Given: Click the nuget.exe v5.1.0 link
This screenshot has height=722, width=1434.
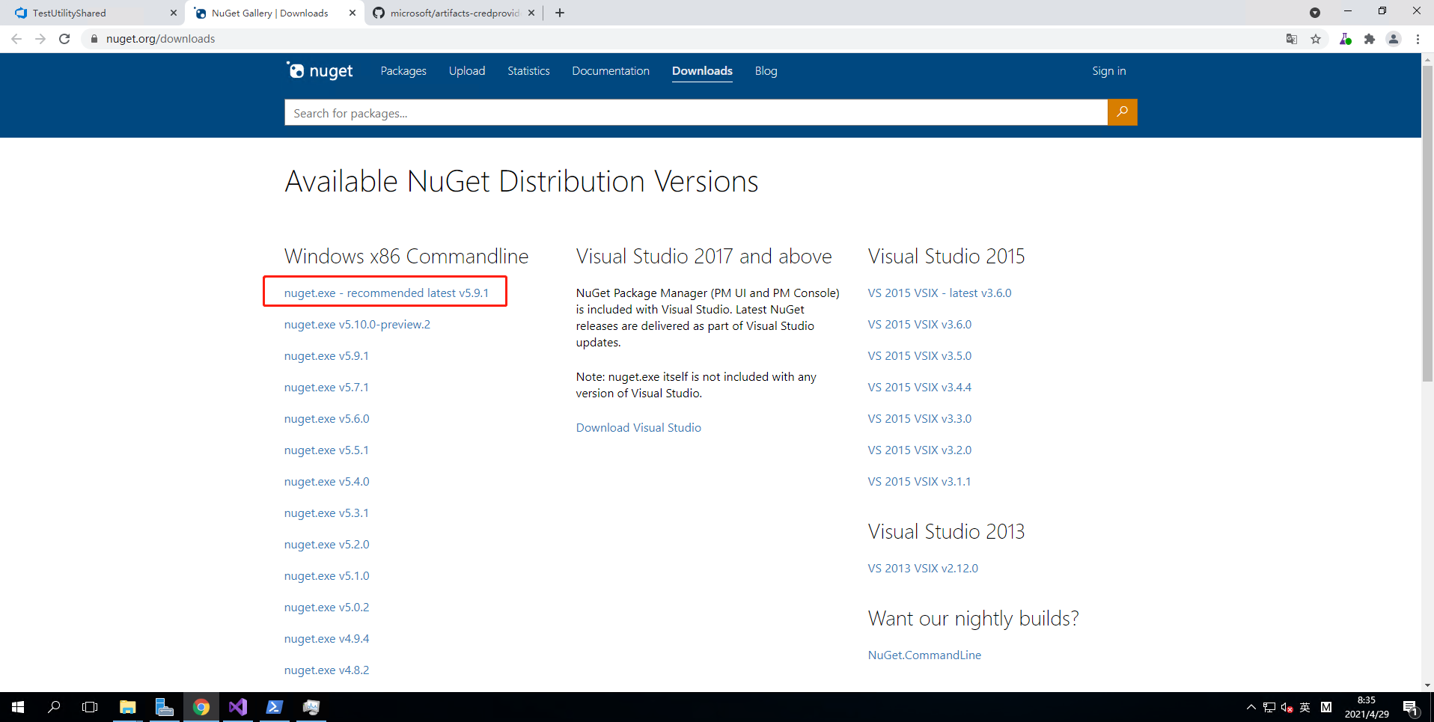Looking at the screenshot, I should [x=326, y=575].
